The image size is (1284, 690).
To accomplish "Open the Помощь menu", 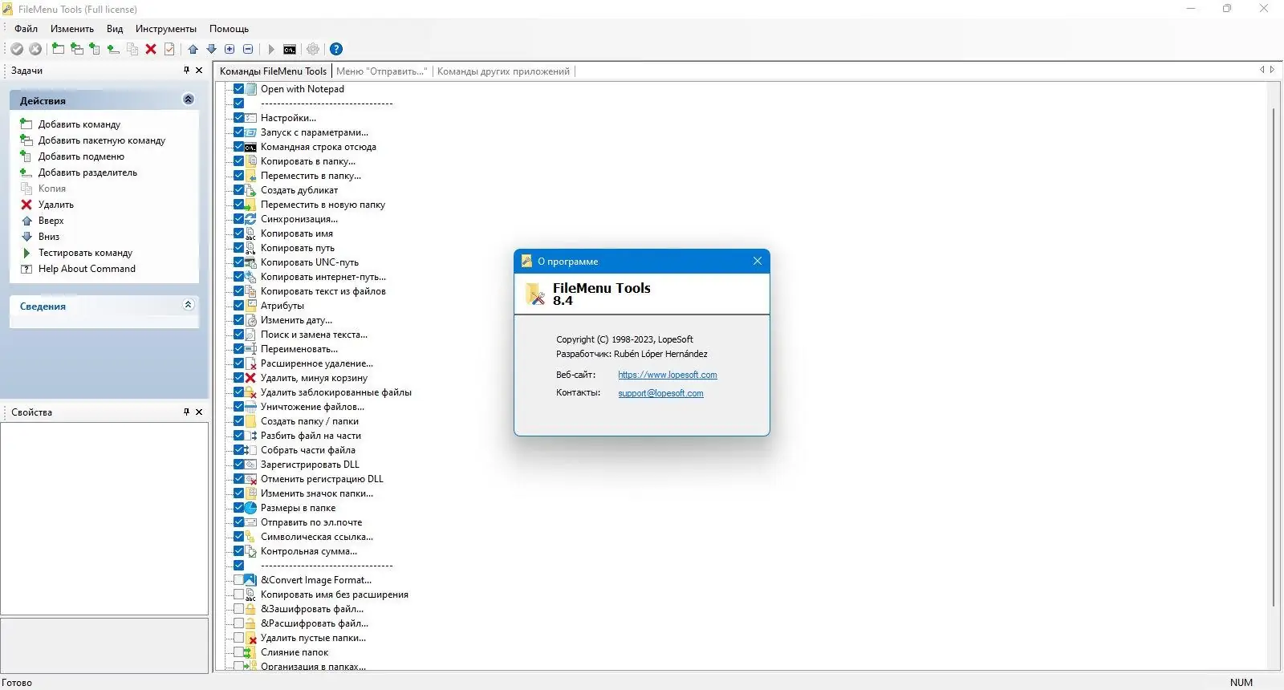I will (x=230, y=29).
